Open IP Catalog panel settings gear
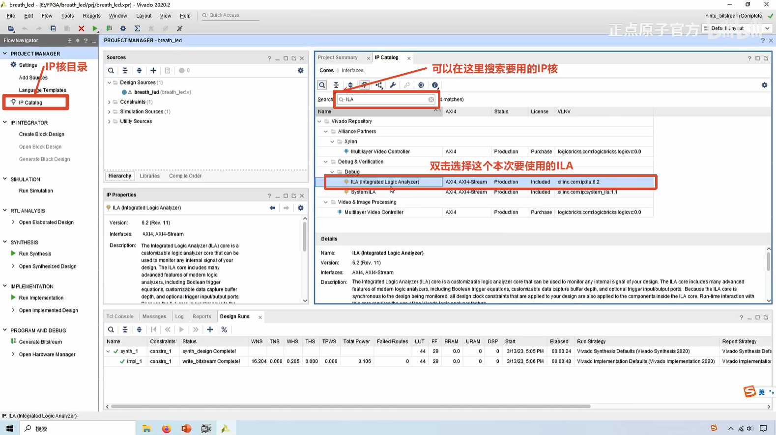776x435 pixels. click(x=764, y=85)
